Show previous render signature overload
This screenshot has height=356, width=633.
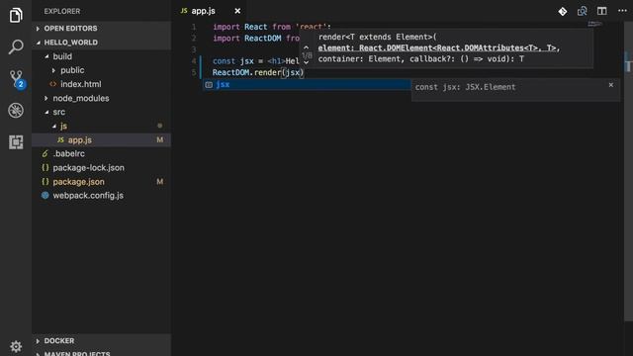tap(306, 47)
